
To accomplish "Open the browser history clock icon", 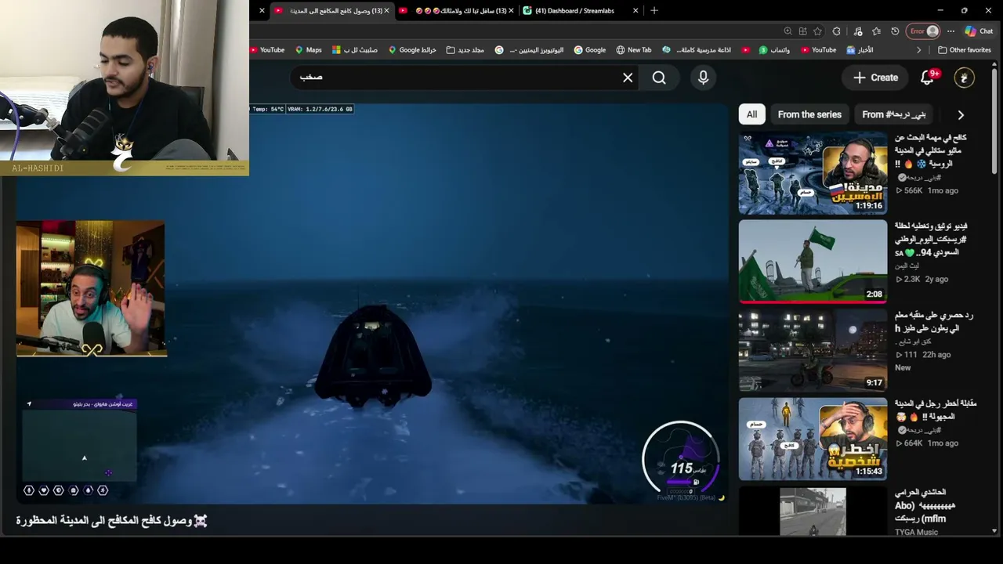I will [x=895, y=31].
